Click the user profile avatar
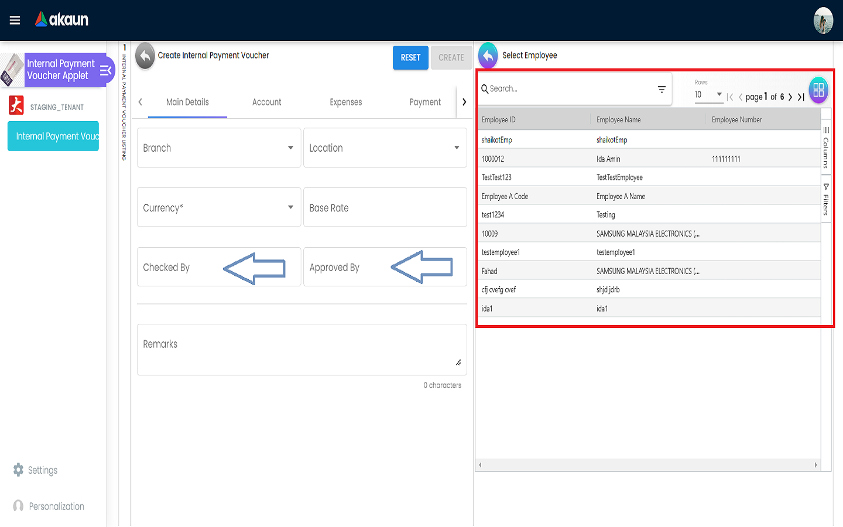 tap(823, 20)
